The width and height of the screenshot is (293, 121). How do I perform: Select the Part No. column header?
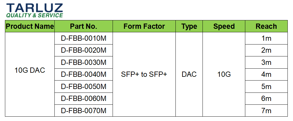[x=84, y=26]
